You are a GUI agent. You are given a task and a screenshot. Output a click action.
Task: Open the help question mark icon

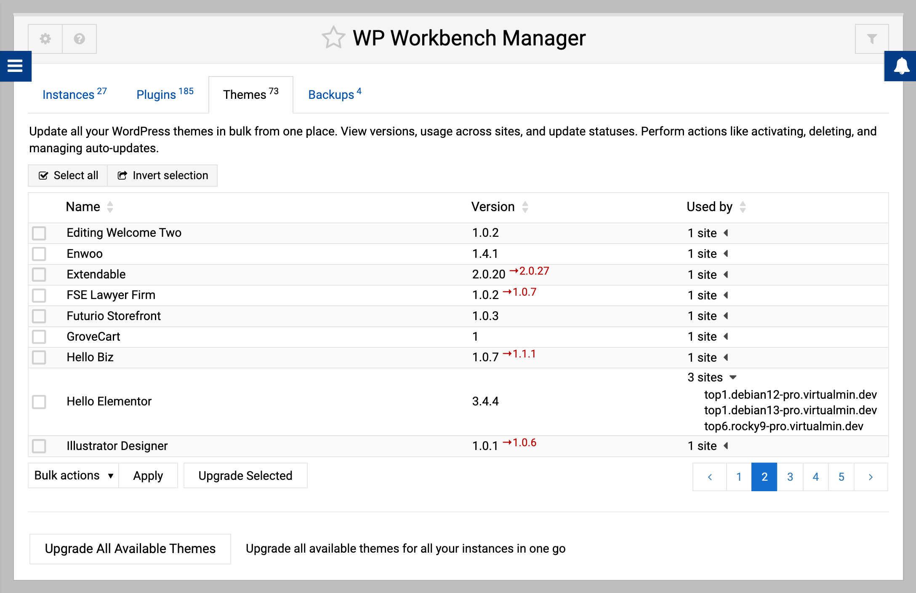click(80, 39)
